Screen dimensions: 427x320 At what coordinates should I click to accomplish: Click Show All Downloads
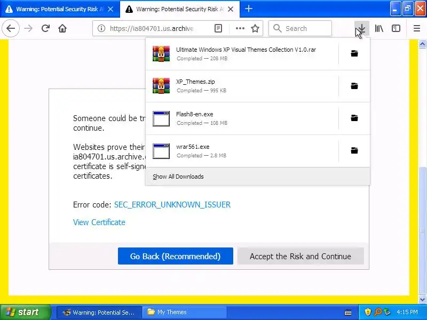pyautogui.click(x=178, y=177)
